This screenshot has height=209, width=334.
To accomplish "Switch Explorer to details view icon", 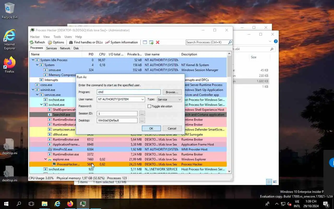I will (x=269, y=182).
